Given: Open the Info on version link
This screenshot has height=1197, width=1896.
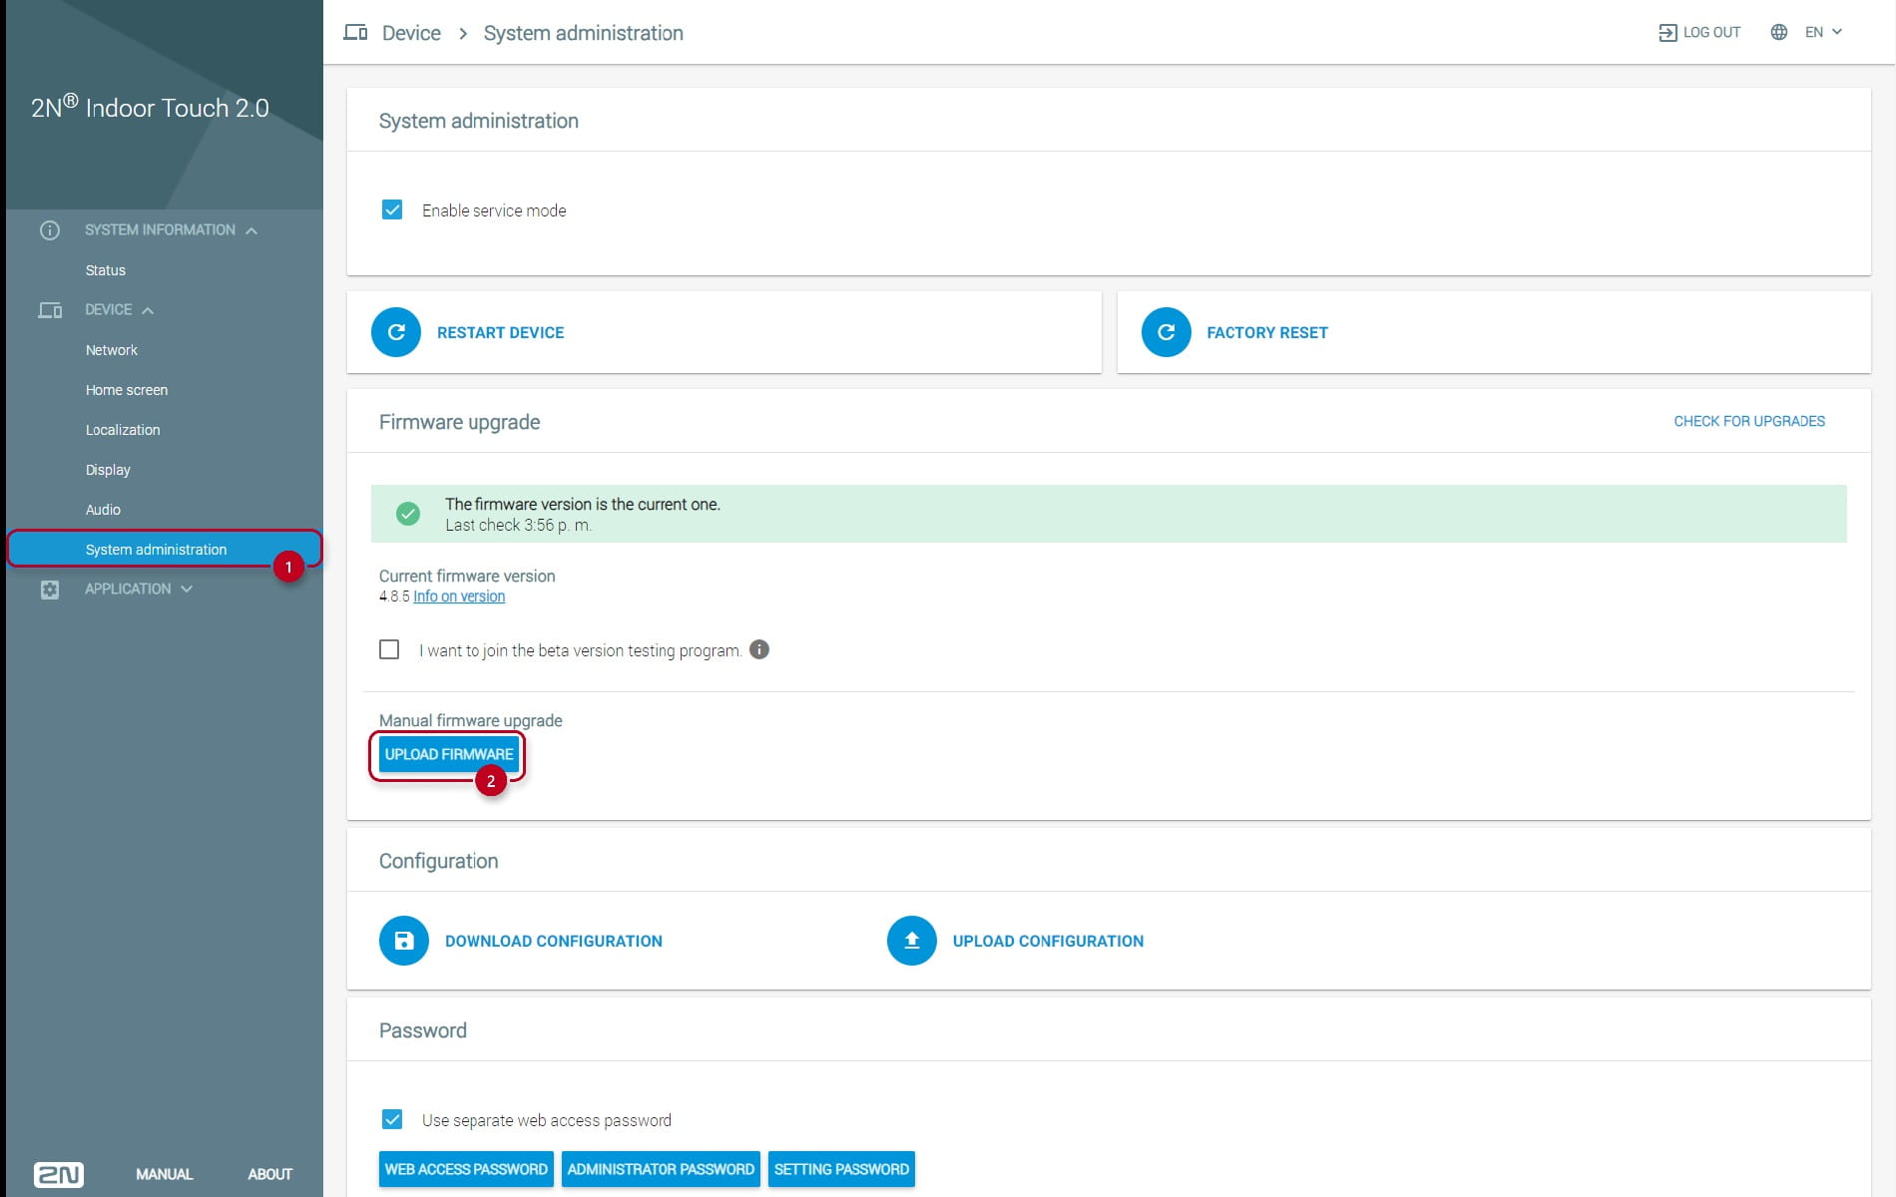Looking at the screenshot, I should [x=459, y=597].
